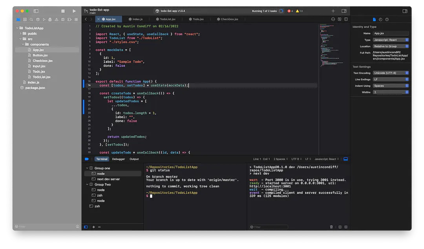Open the cube-shaped navigator icon

(x=38, y=20)
